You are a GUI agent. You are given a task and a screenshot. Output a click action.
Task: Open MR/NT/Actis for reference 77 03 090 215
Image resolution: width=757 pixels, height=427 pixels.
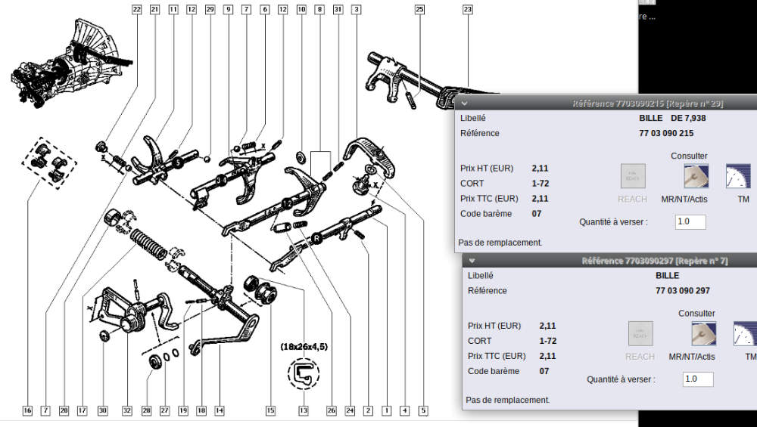coord(695,177)
